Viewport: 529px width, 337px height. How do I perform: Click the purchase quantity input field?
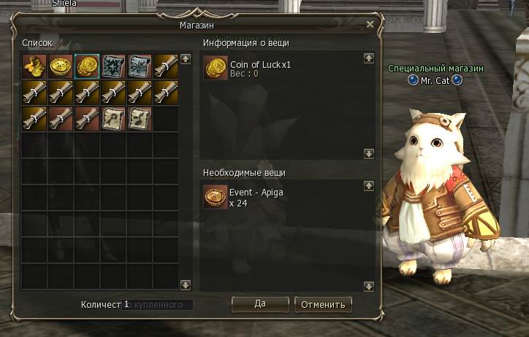coord(157,305)
